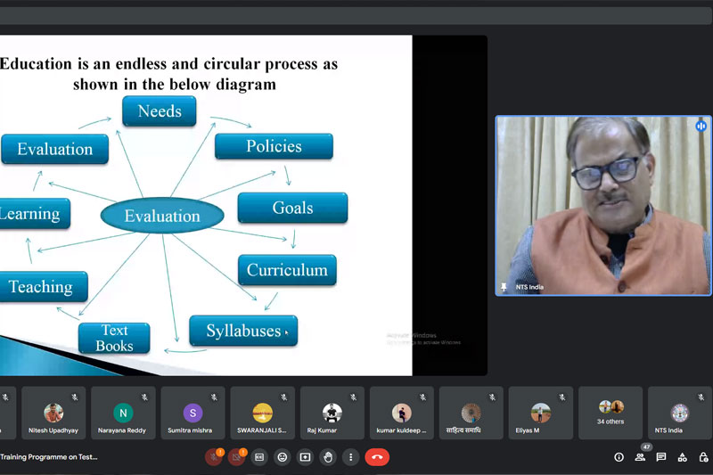Open the chat panel
This screenshot has height=475, width=713.
pyautogui.click(x=661, y=457)
